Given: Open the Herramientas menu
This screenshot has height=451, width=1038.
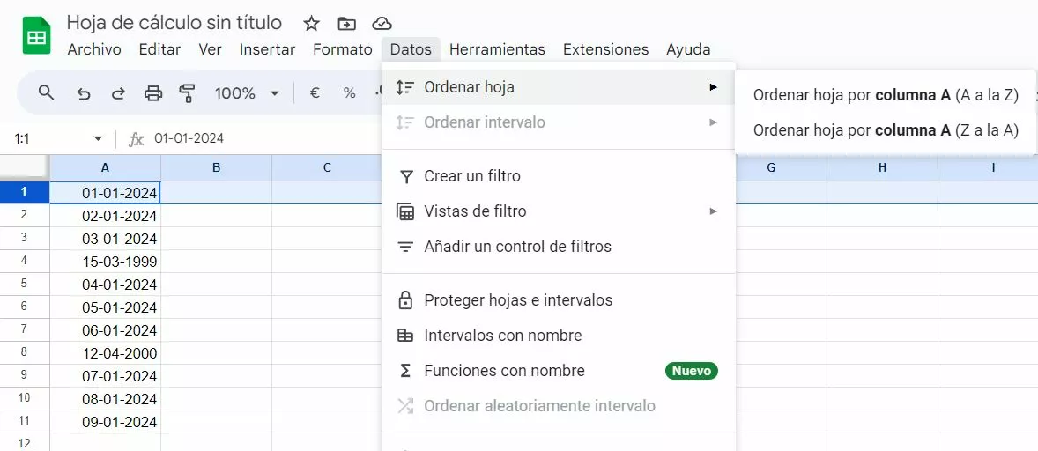Looking at the screenshot, I should point(497,49).
